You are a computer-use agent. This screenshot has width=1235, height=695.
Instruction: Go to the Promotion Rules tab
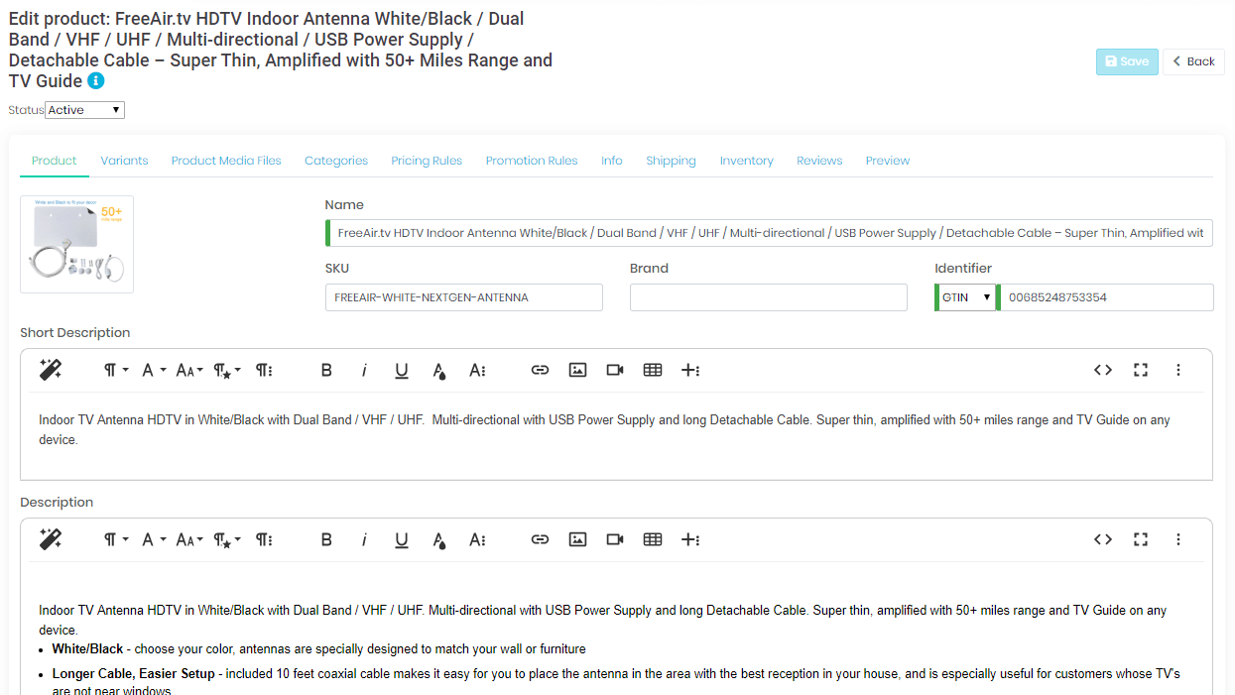pyautogui.click(x=532, y=161)
